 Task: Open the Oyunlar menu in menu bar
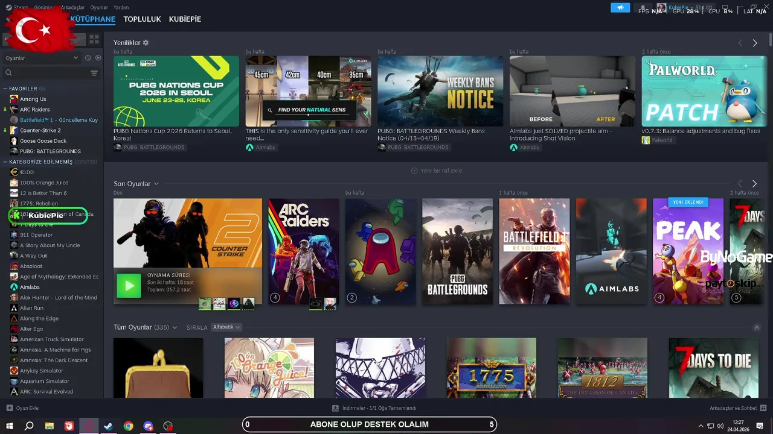(x=99, y=8)
